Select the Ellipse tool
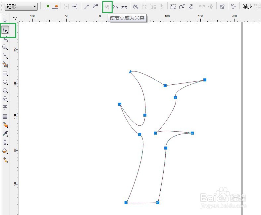Viewport: 261px width, 215px height. [5, 82]
